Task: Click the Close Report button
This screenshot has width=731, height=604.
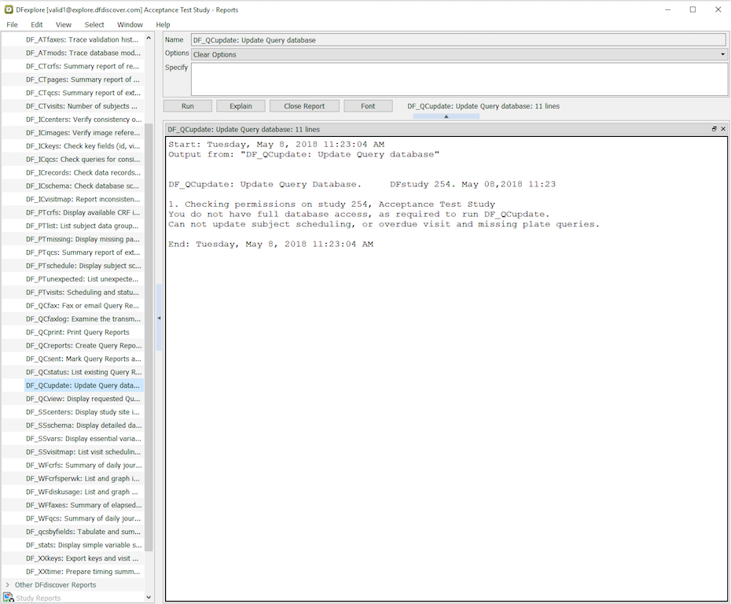Action: tap(304, 106)
